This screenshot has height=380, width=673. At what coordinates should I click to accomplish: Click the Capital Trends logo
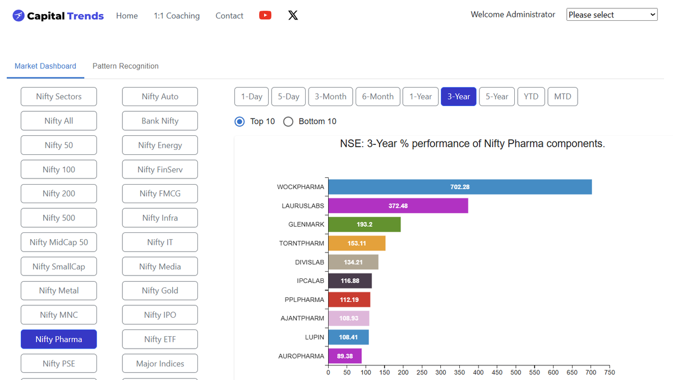coord(58,16)
